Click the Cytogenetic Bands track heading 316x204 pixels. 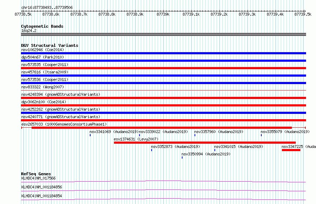pos(42,26)
